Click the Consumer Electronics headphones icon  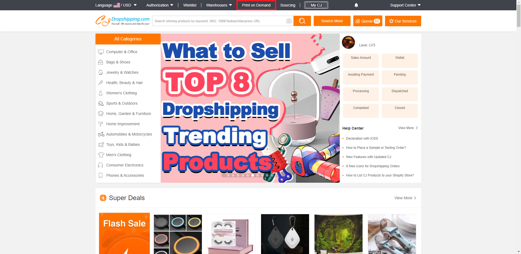pyautogui.click(x=101, y=165)
